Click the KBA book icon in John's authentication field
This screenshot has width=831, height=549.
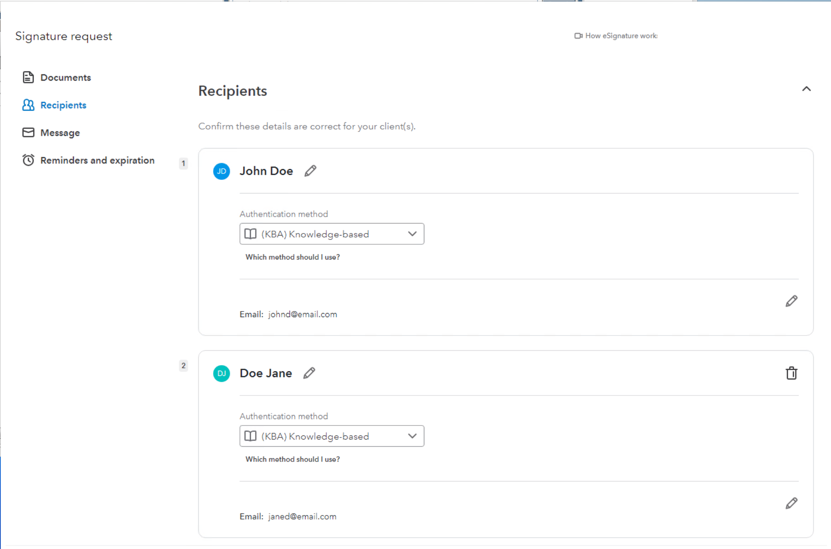pos(250,234)
